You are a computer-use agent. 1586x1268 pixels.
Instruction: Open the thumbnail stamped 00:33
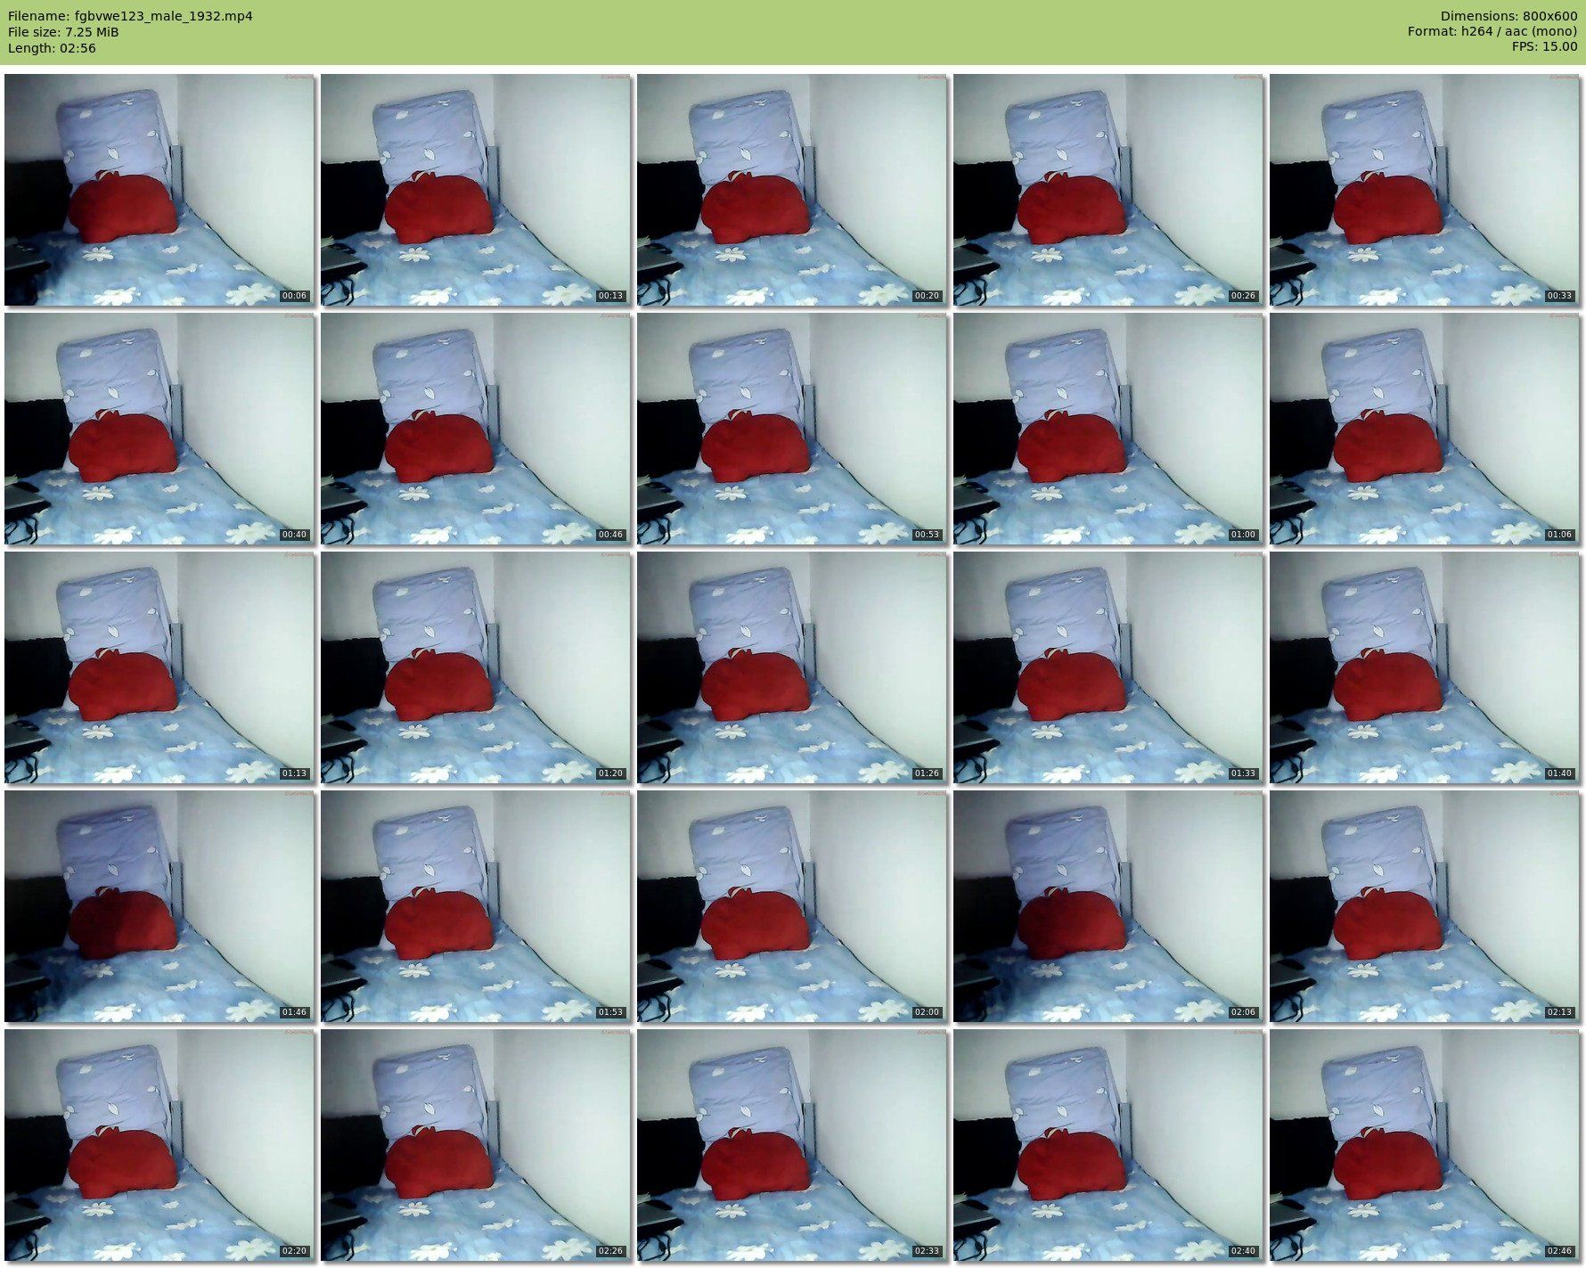tap(1425, 190)
